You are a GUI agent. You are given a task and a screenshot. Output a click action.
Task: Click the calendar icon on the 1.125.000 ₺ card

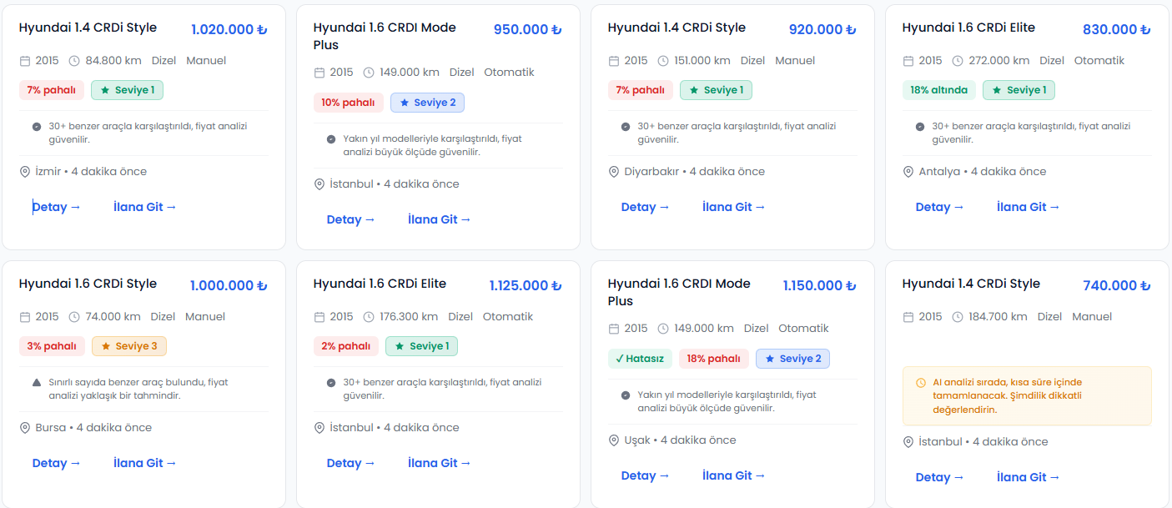click(319, 317)
